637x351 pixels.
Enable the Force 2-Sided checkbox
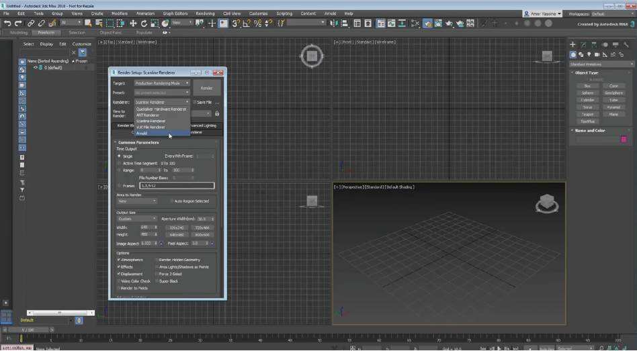pos(157,274)
